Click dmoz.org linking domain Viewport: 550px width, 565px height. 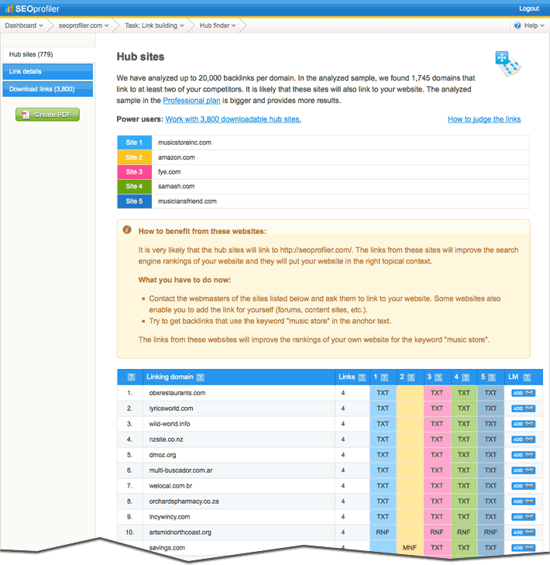point(163,455)
